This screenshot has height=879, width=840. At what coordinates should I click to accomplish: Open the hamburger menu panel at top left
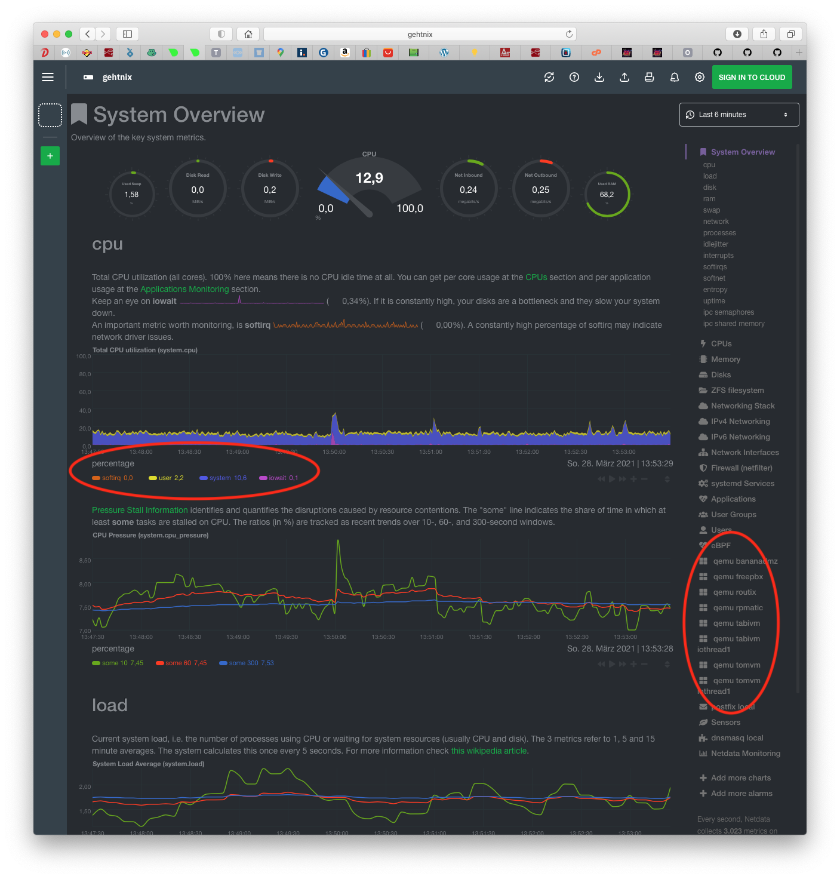click(48, 77)
